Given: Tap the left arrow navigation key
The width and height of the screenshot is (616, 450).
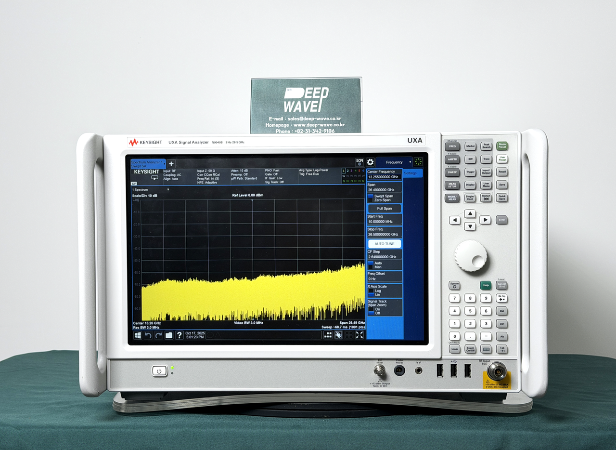Looking at the screenshot, I should click(455, 220).
